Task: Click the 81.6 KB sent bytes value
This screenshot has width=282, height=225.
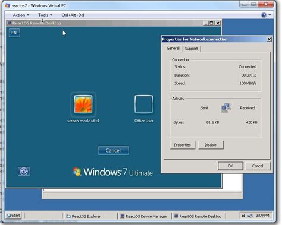Action: [212, 122]
